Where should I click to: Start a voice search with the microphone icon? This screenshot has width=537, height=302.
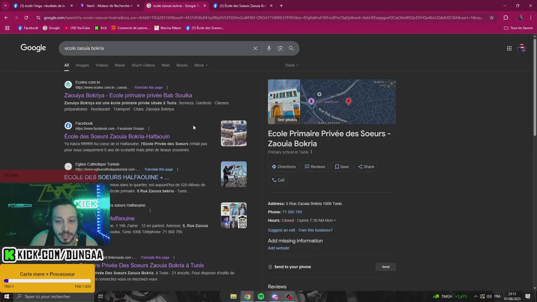point(269,48)
